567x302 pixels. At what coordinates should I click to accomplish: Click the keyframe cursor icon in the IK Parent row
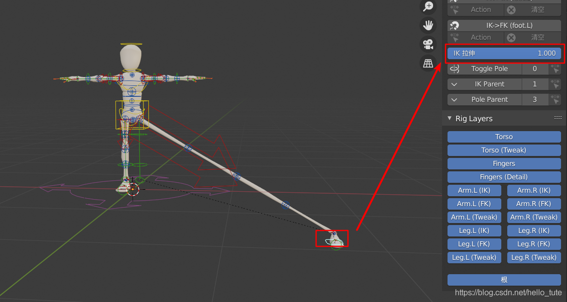click(x=556, y=84)
